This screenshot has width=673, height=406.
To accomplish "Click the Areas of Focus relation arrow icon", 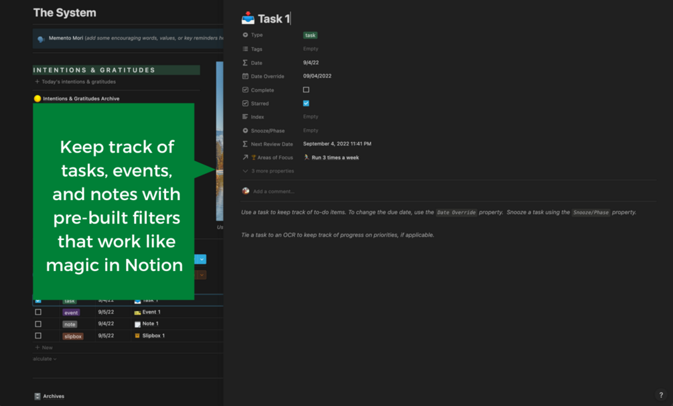I will coord(245,157).
